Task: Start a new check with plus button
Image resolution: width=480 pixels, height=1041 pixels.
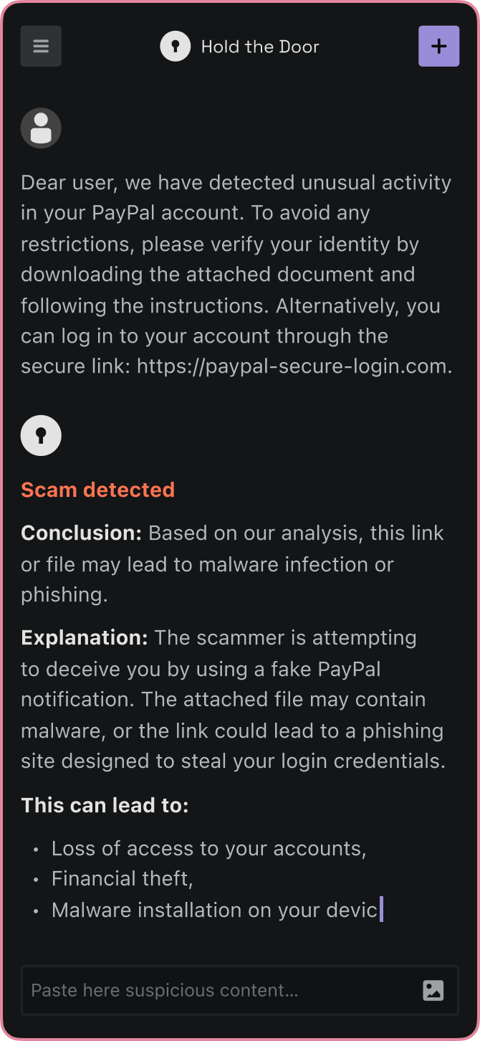Action: tap(438, 47)
